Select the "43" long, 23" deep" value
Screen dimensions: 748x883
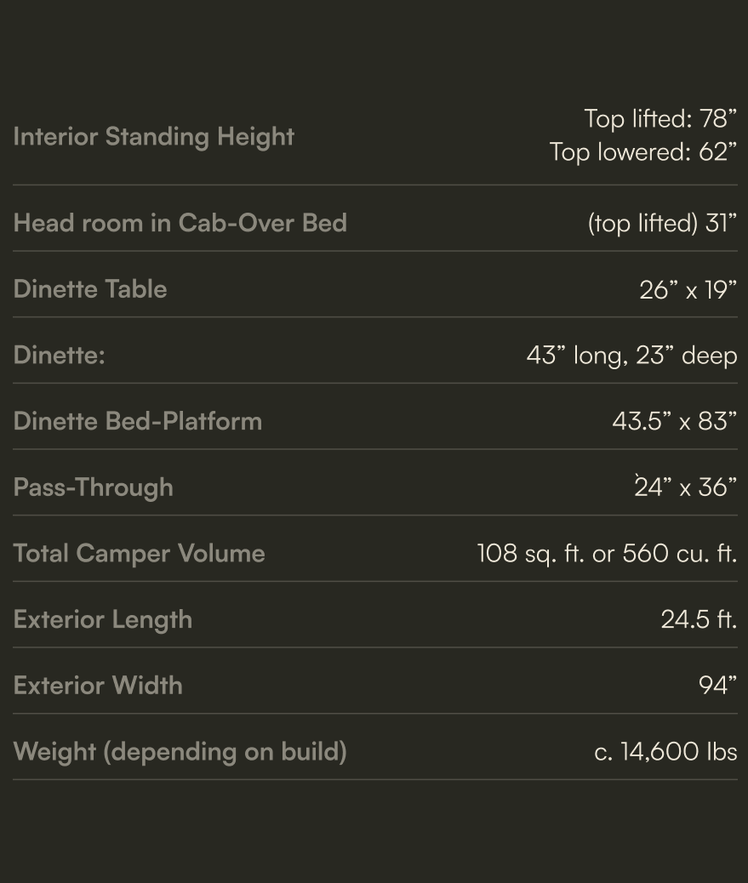pos(631,356)
